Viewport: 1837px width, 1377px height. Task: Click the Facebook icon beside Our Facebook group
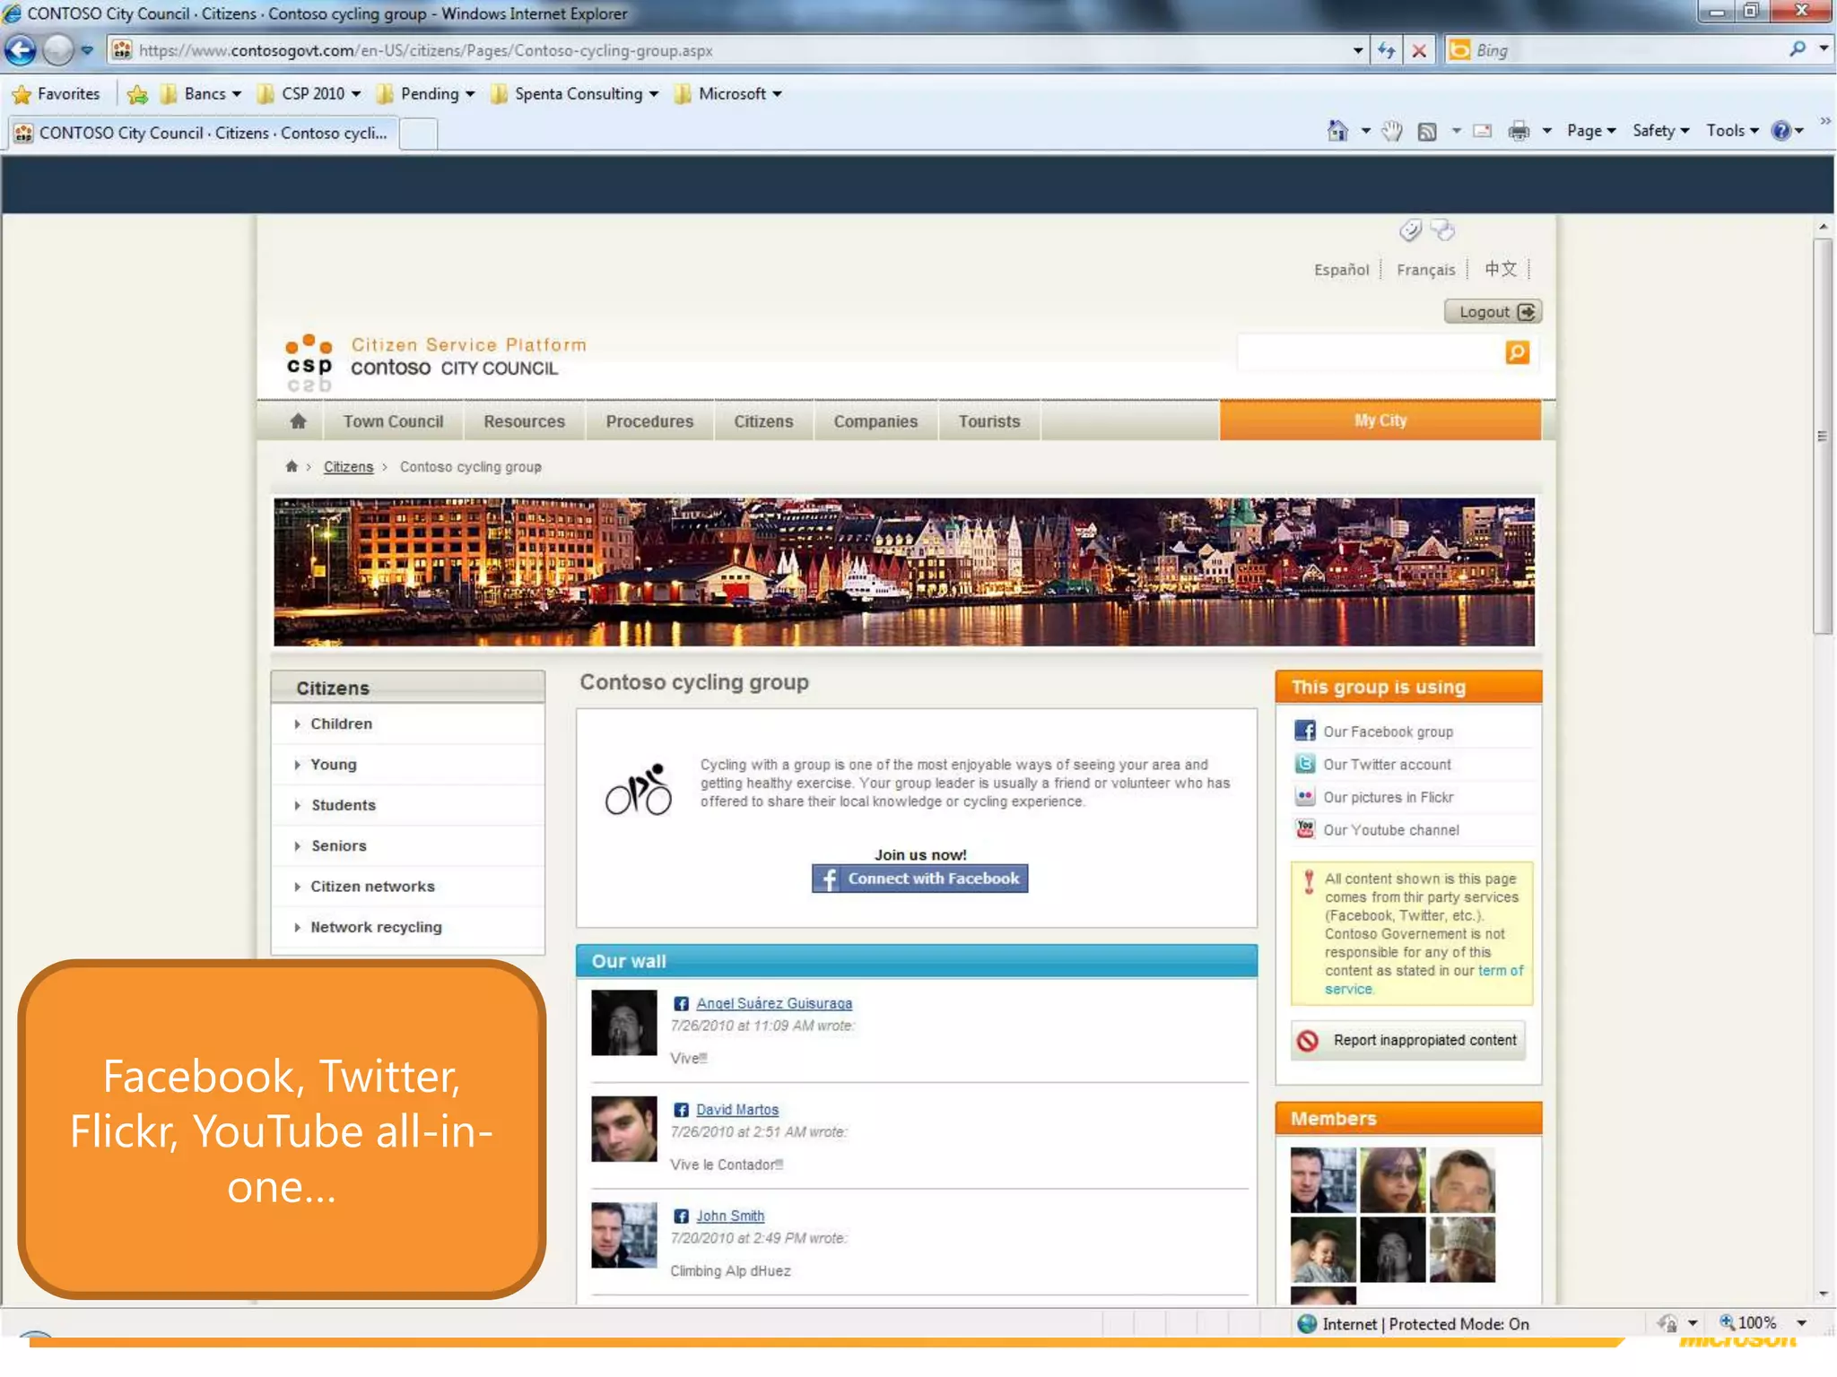tap(1305, 731)
